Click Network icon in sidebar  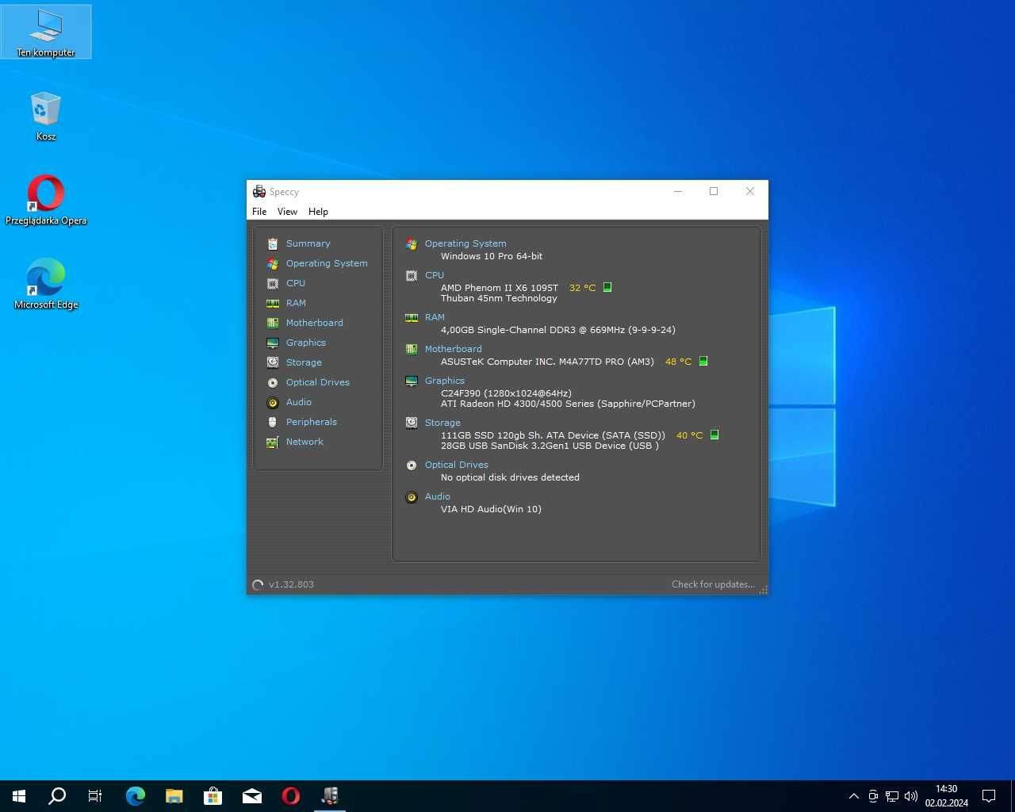273,442
